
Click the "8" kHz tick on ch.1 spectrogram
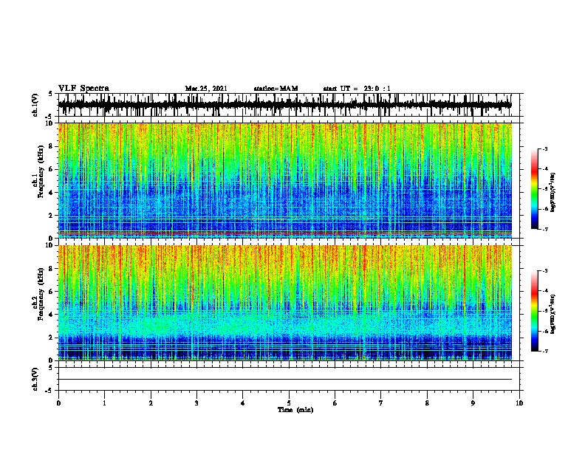pyautogui.click(x=51, y=146)
